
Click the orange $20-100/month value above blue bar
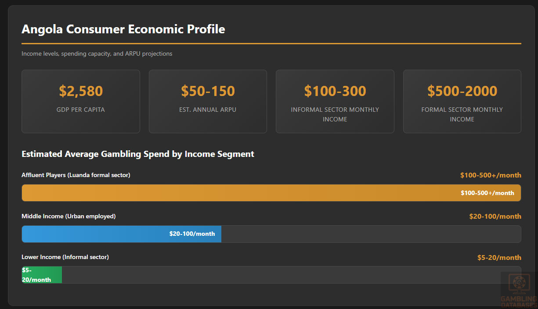tap(495, 217)
